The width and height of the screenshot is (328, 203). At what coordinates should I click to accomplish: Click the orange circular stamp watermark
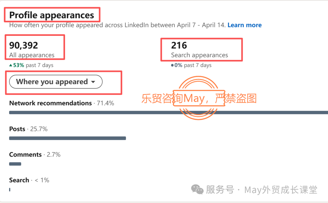[198, 98]
